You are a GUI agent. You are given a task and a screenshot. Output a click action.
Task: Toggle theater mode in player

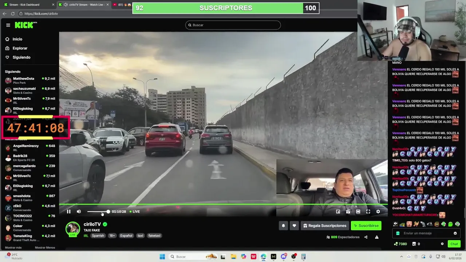(358, 211)
